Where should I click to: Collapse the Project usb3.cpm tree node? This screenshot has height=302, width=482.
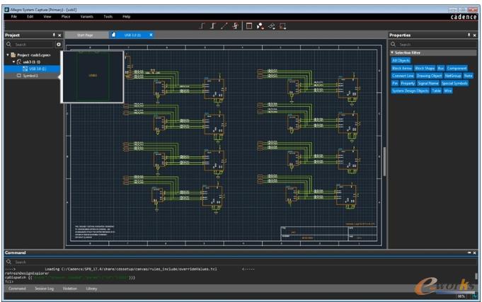click(8, 55)
